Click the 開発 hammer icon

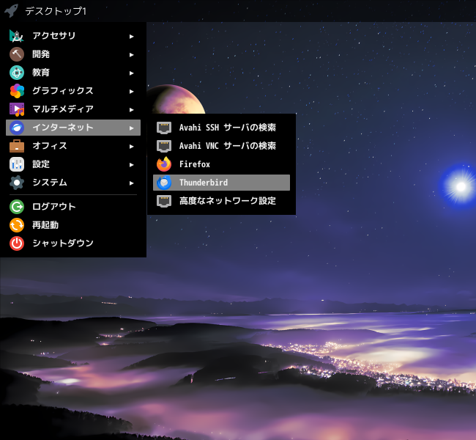(17, 54)
